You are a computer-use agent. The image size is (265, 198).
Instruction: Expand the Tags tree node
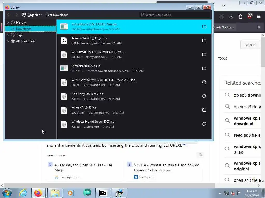click(x=8, y=35)
